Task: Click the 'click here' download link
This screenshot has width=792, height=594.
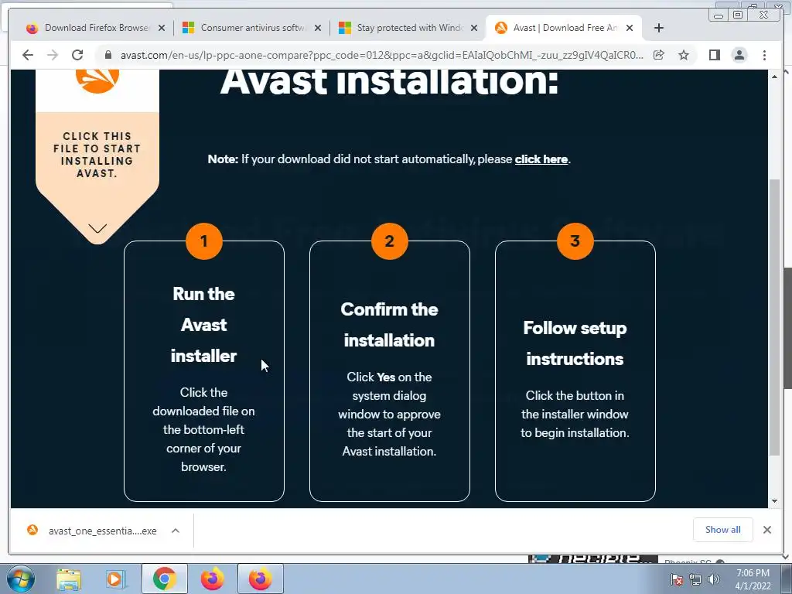Action: click(x=541, y=159)
